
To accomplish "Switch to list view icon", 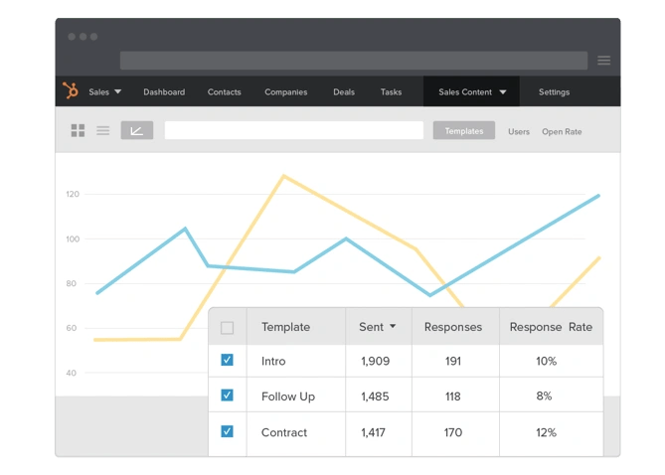I will (x=102, y=131).
